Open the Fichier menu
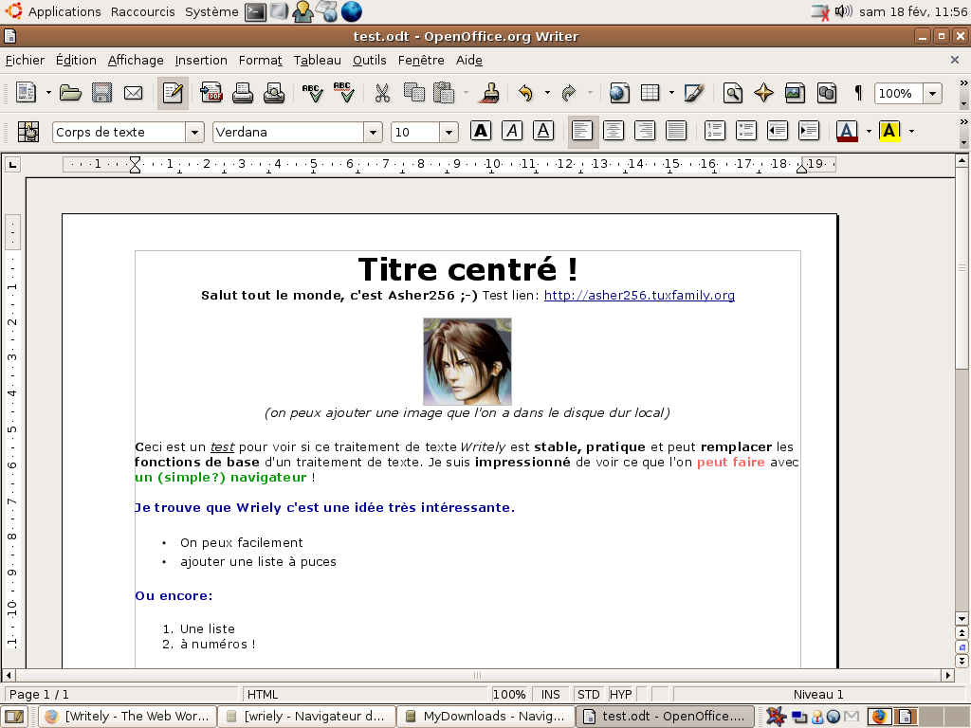The width and height of the screenshot is (971, 728). (25, 60)
